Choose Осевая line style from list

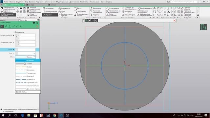click(x=28, y=67)
